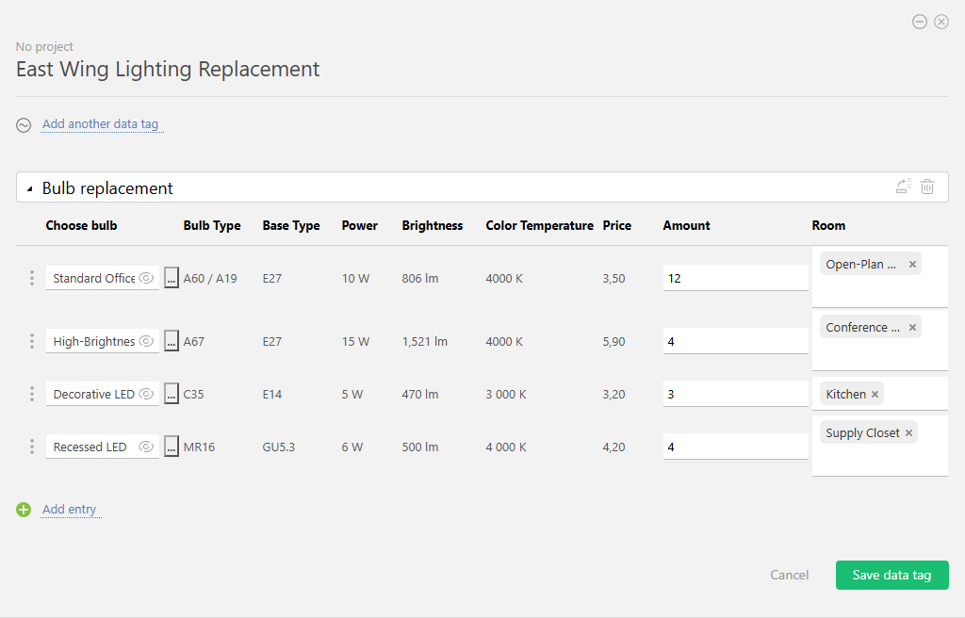Open bulb picker for Standard Office row
Viewport: 965px width, 618px height.
pyautogui.click(x=172, y=278)
